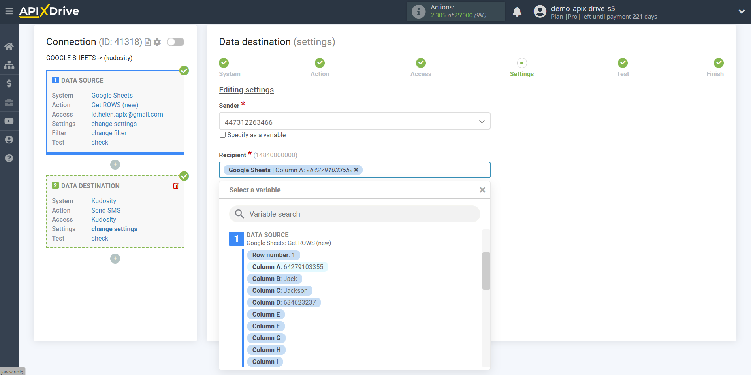This screenshot has width=751, height=375.
Task: Click the change filter link
Action: (x=109, y=133)
